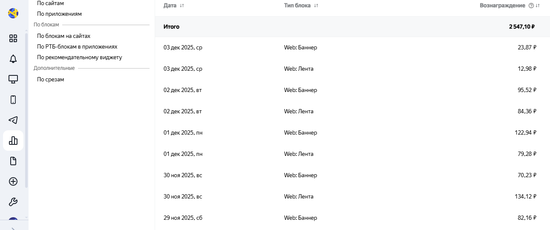550x230 pixels.
Task: Open notifications bell in sidebar
Action: (13, 59)
